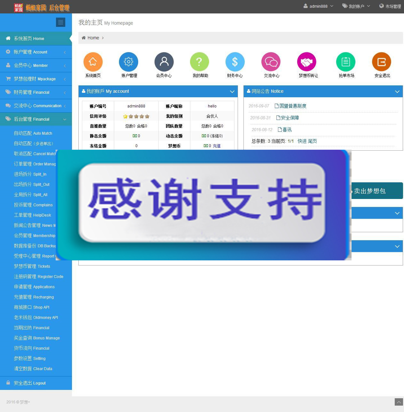
Task: Open 抢单市场 via the clipboard icon
Action: [345, 61]
